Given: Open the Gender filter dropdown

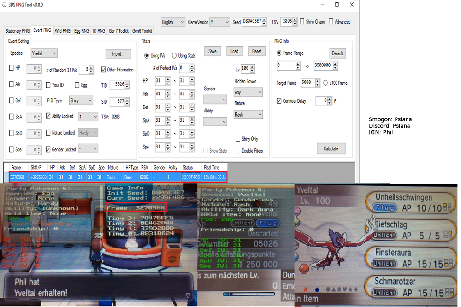Looking at the screenshot, I should tap(215, 100).
